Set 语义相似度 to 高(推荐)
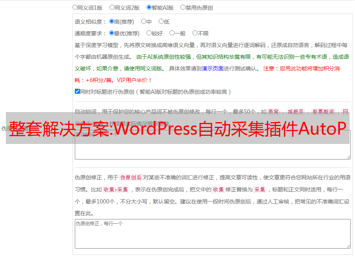This screenshot has height=256, width=355. pos(112,21)
